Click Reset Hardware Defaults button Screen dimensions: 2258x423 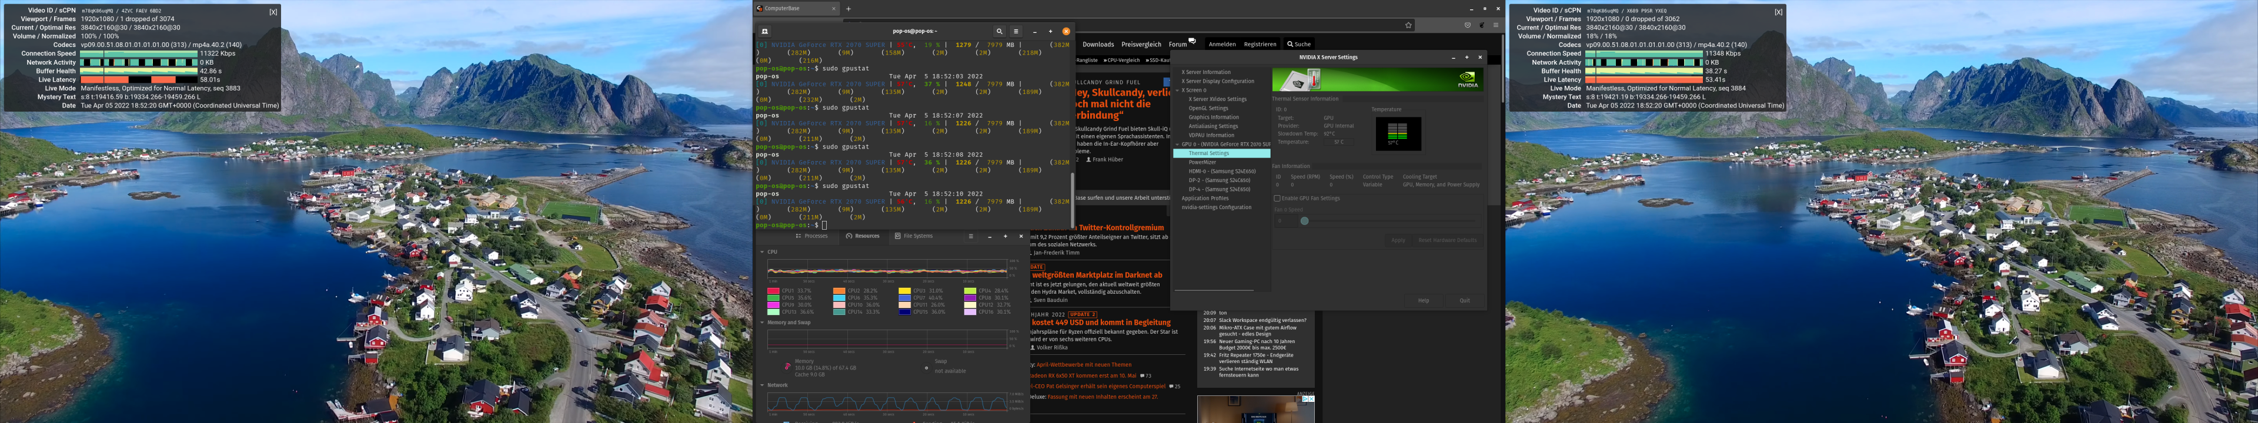click(x=1447, y=240)
